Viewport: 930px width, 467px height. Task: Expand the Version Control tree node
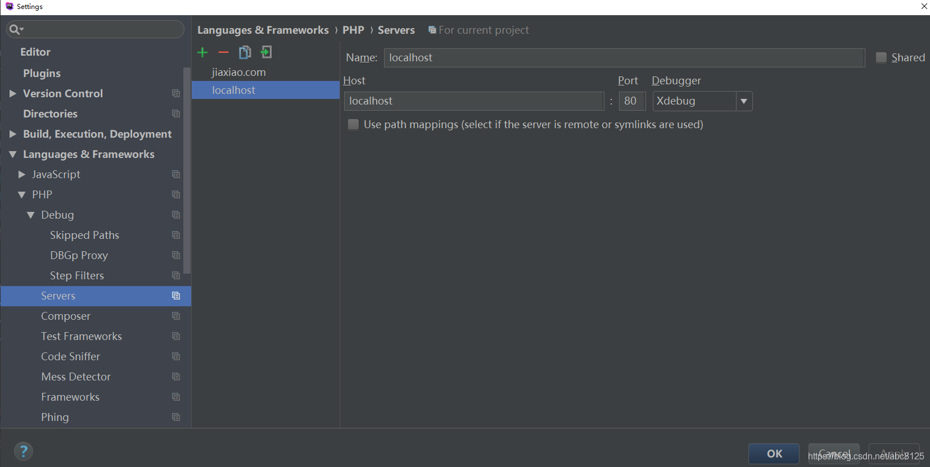[12, 93]
